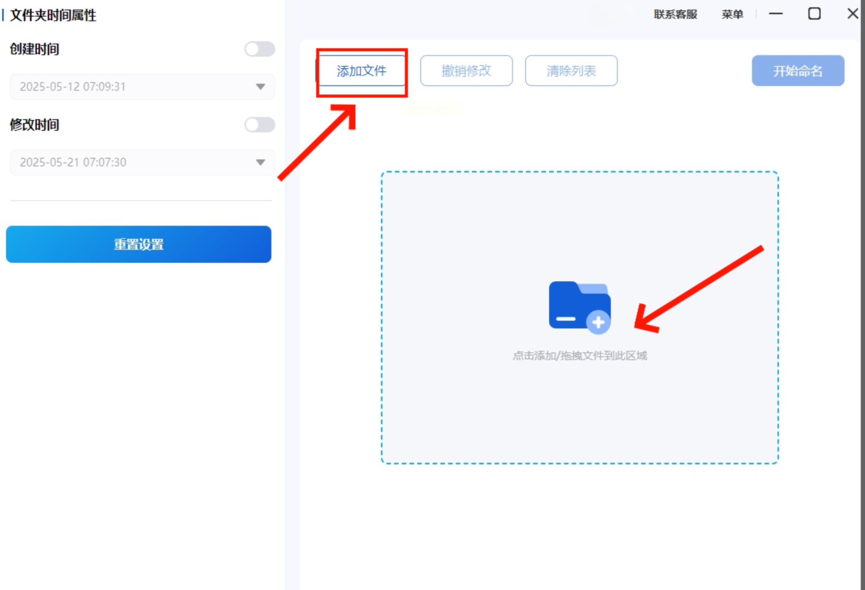Image resolution: width=865 pixels, height=590 pixels.
Task: Click the 撤销修改 button
Action: [466, 71]
